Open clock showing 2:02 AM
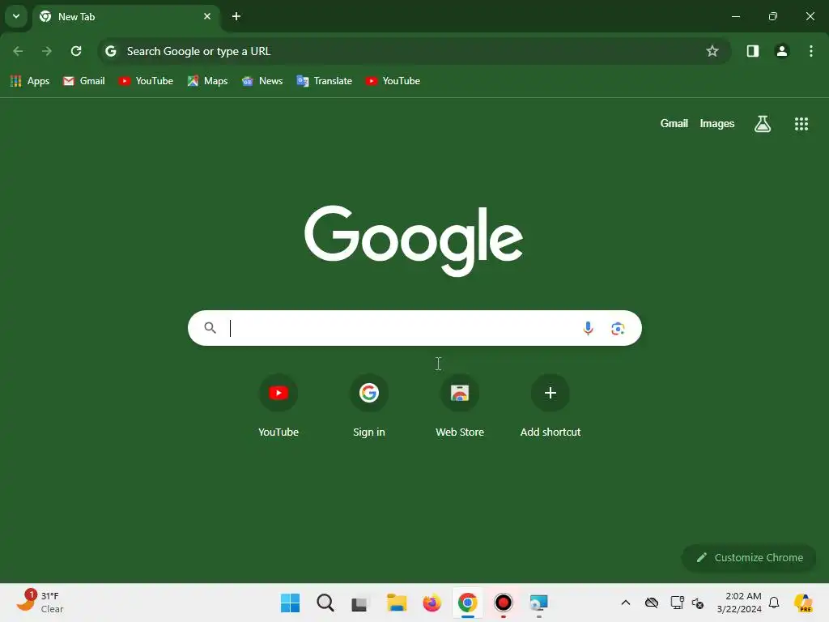The image size is (829, 622). [738, 603]
